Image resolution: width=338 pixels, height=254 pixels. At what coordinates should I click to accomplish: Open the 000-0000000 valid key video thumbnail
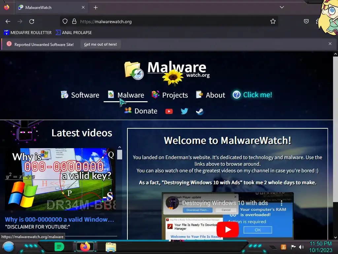(x=60, y=179)
